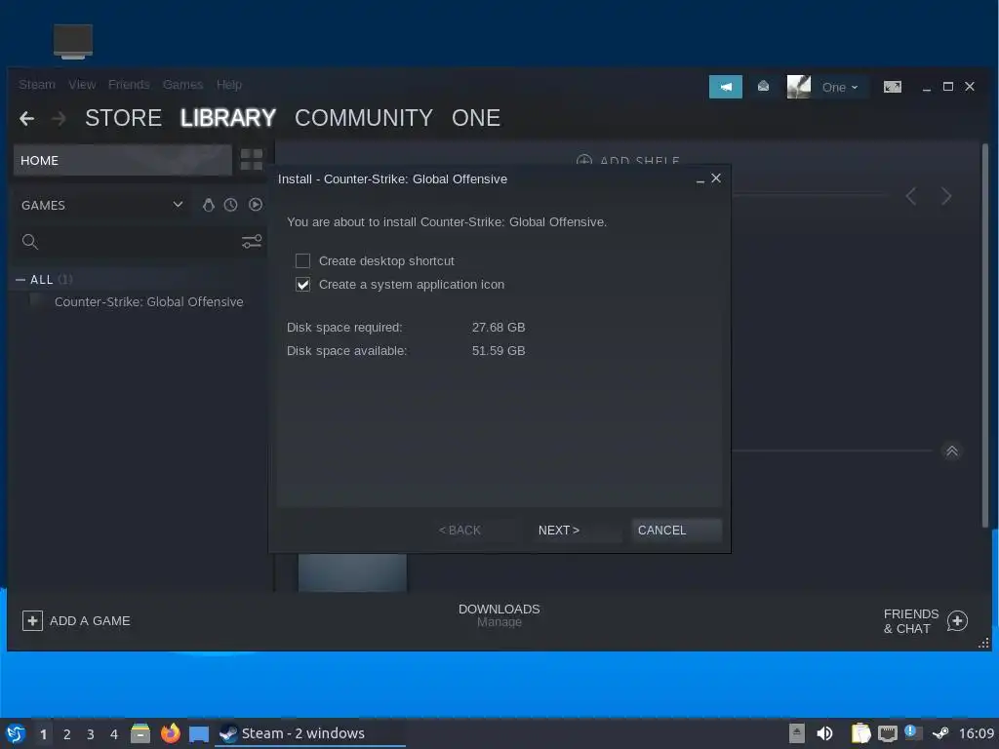This screenshot has width=999, height=749.
Task: Launch Firefox from the taskbar
Action: tap(170, 733)
